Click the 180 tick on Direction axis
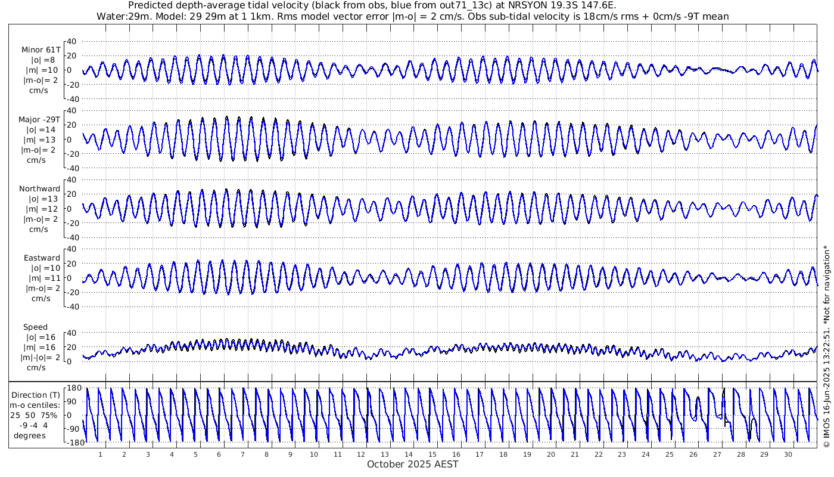This screenshot has width=834, height=477. pyautogui.click(x=74, y=388)
